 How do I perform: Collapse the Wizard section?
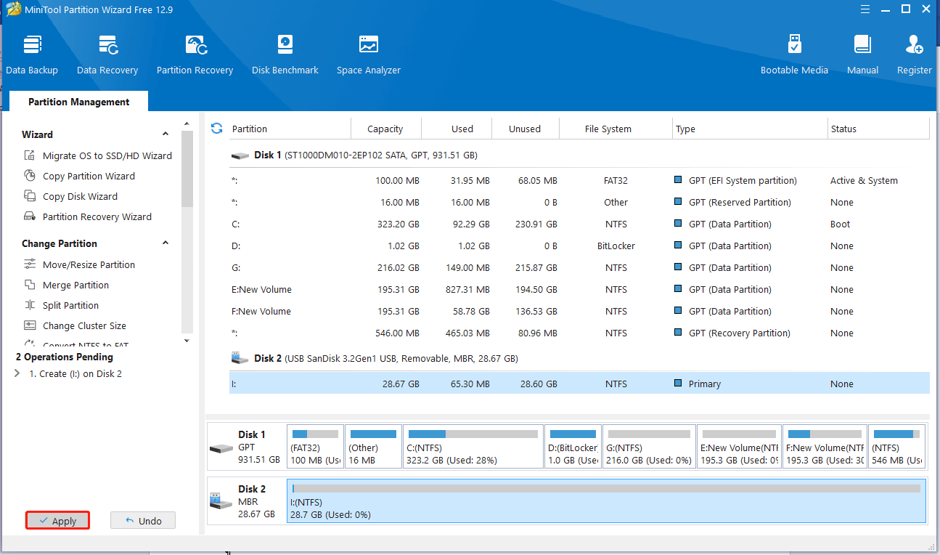[x=165, y=134]
